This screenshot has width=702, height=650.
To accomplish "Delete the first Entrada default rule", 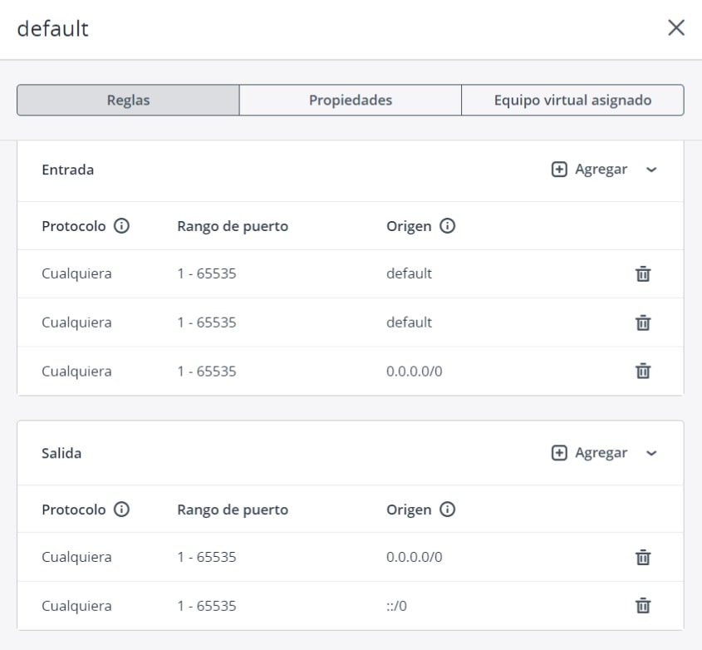I will pyautogui.click(x=643, y=273).
